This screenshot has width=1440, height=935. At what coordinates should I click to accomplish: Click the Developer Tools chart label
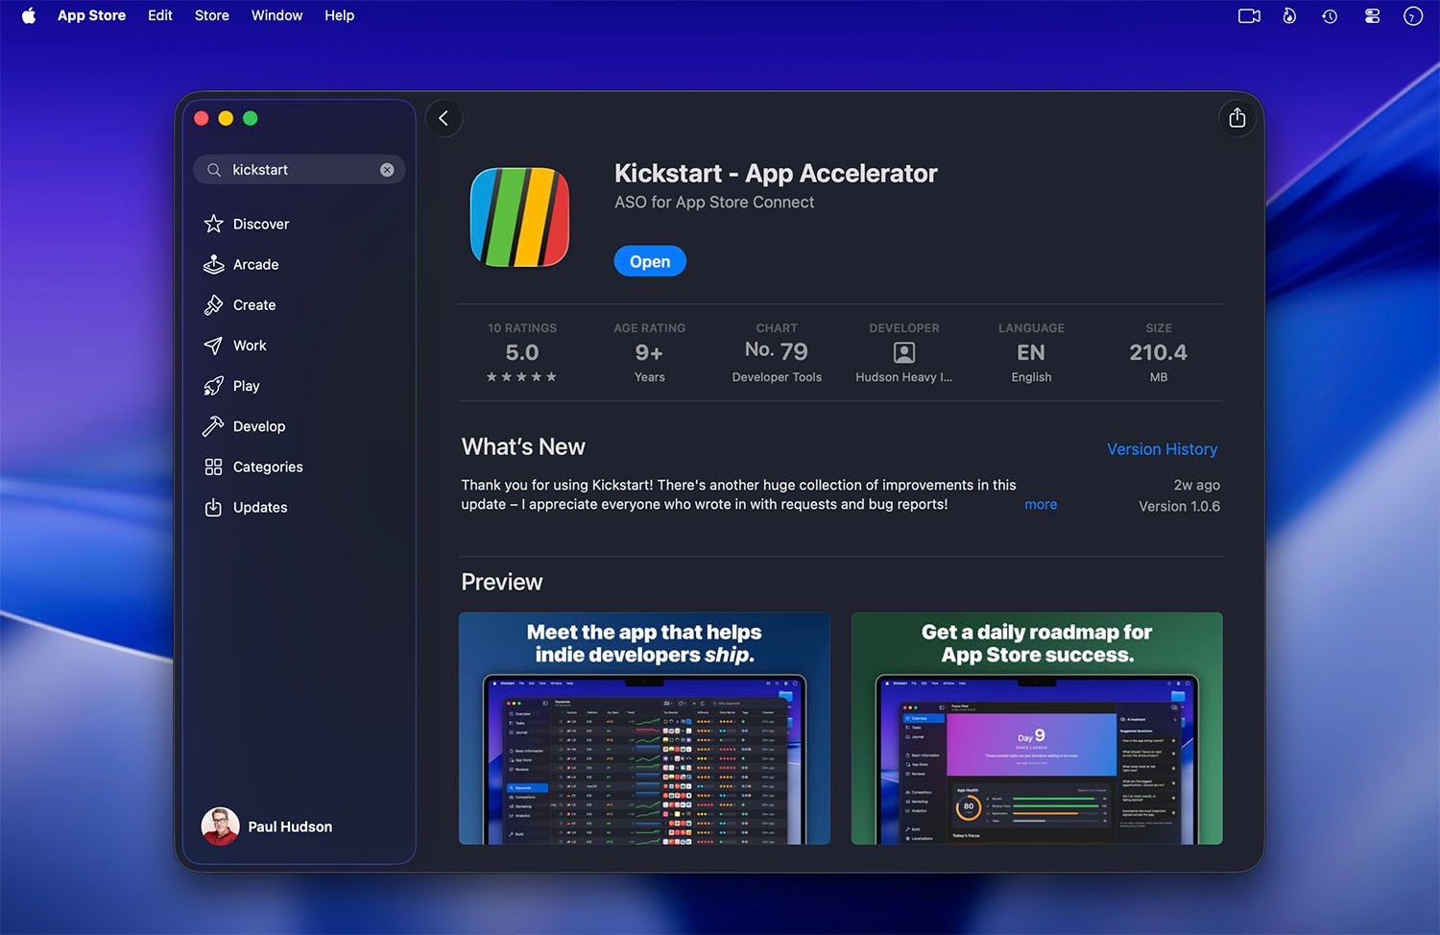click(777, 377)
